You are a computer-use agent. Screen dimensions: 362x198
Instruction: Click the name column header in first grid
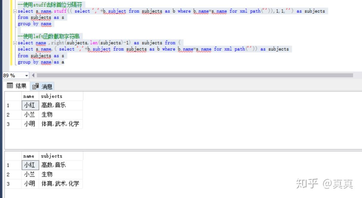[29, 96]
